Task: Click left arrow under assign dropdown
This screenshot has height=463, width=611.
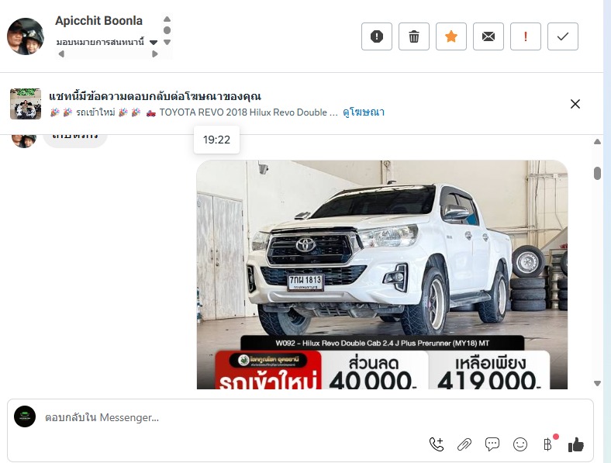Action: pos(61,54)
